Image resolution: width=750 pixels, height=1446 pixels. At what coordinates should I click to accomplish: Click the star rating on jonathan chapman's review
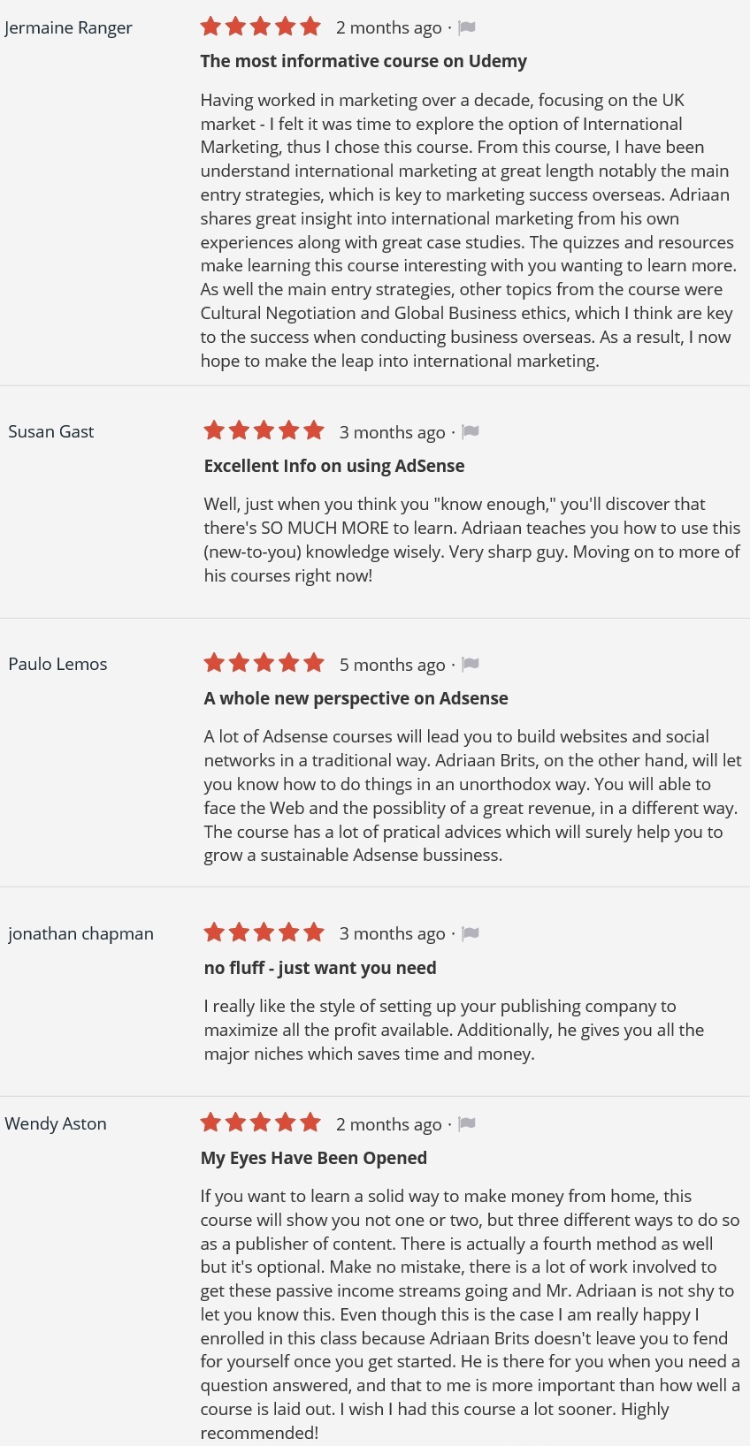point(264,932)
